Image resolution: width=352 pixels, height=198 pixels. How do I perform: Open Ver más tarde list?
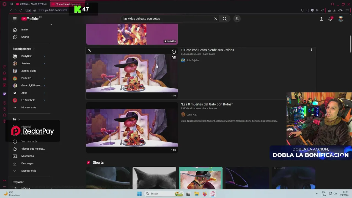pos(29,141)
